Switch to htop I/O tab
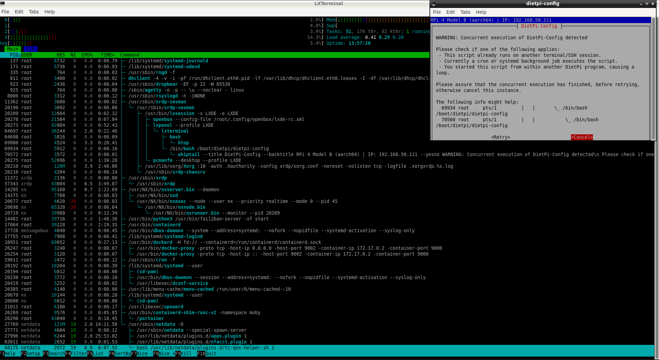The height and width of the screenshot is (360, 659). (31, 49)
